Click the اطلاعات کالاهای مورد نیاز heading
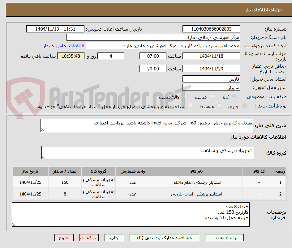Screen dimensions: 292x248 point(258,137)
